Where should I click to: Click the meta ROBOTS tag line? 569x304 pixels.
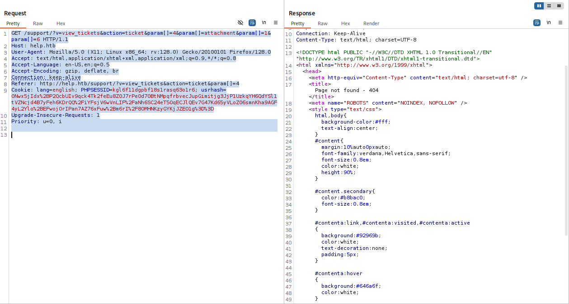(x=388, y=103)
